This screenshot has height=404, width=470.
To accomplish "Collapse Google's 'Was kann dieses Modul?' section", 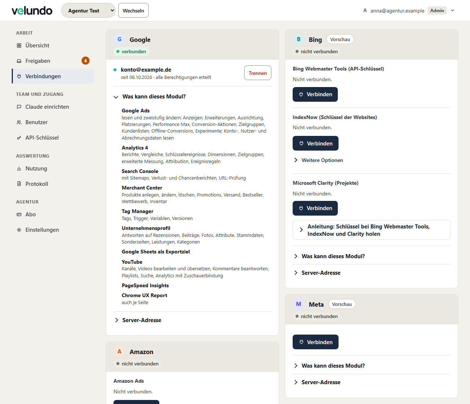I will click(192, 97).
